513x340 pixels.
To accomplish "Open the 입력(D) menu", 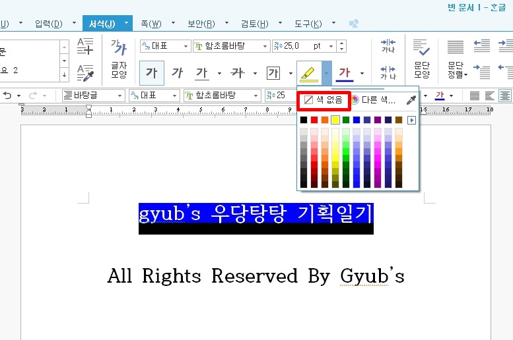I will coord(49,24).
